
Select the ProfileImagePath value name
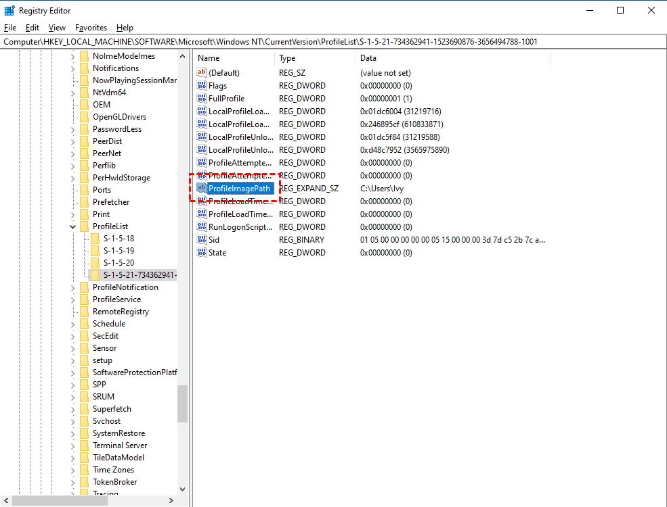[x=240, y=189]
